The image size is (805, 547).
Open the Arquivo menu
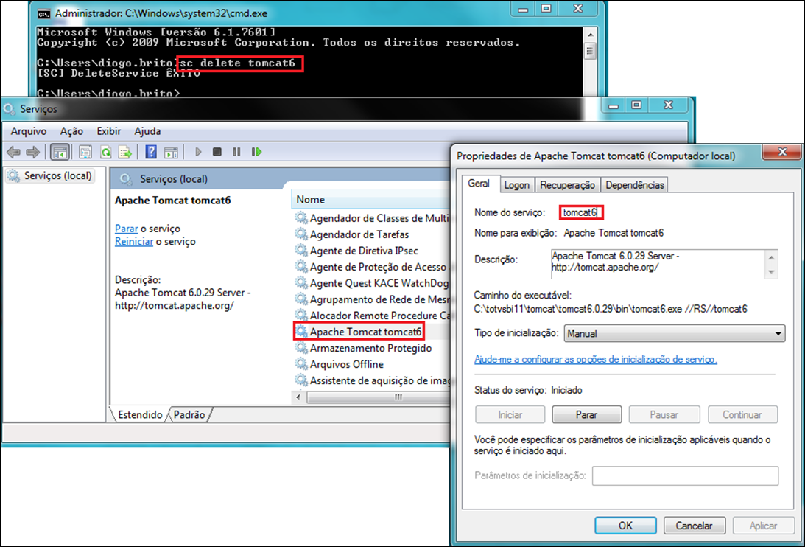[29, 131]
